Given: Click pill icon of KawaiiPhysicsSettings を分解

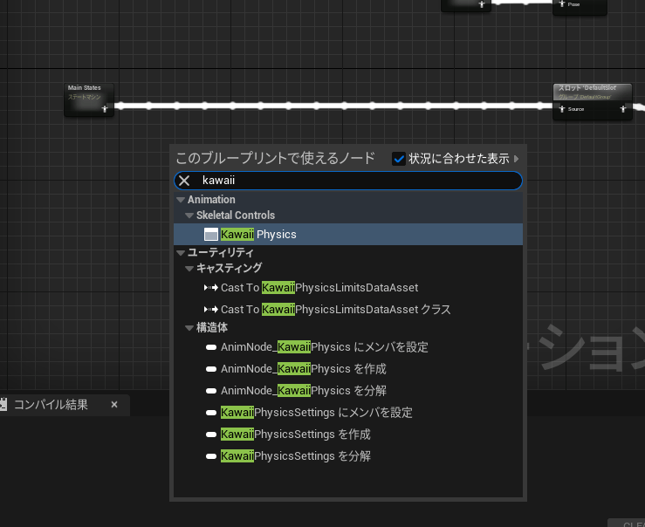Looking at the screenshot, I should 211,456.
